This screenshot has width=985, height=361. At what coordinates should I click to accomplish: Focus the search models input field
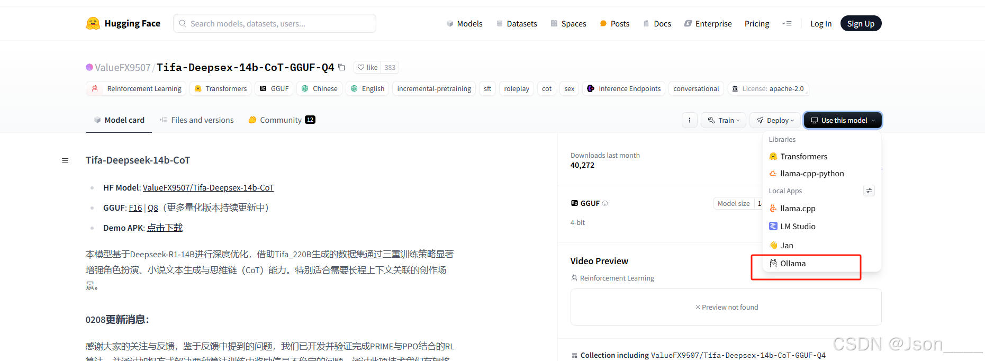[275, 23]
